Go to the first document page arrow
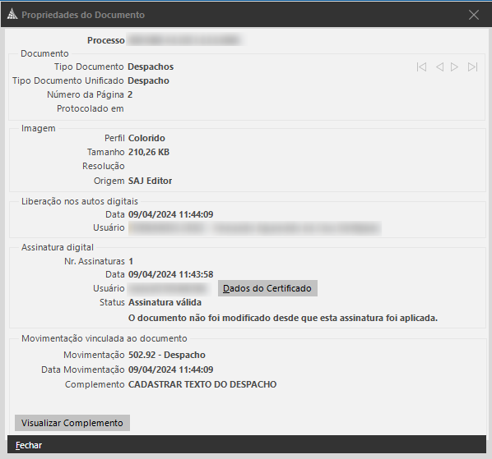The height and width of the screenshot is (459, 492). (421, 67)
